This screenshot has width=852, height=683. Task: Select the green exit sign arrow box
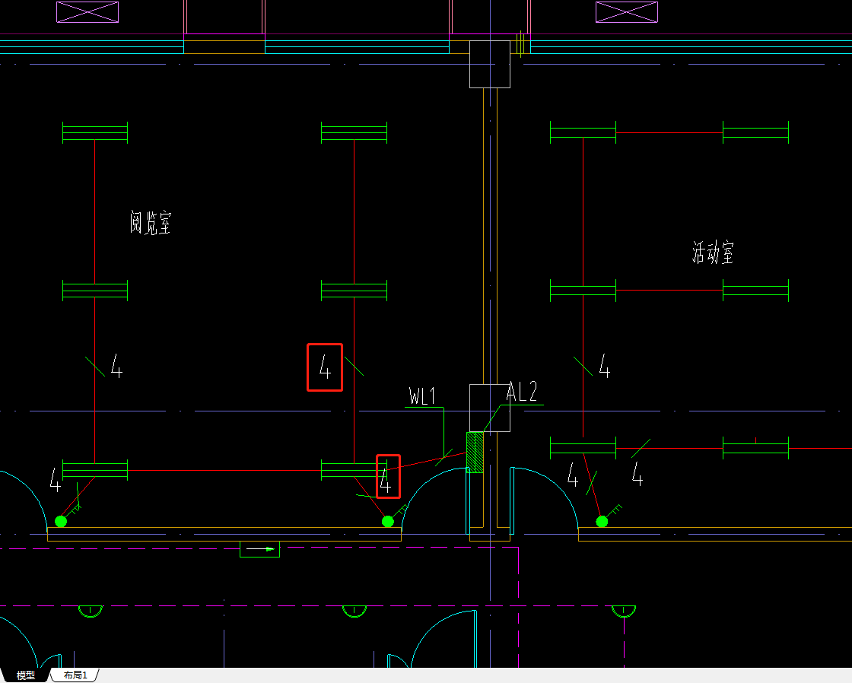259,549
